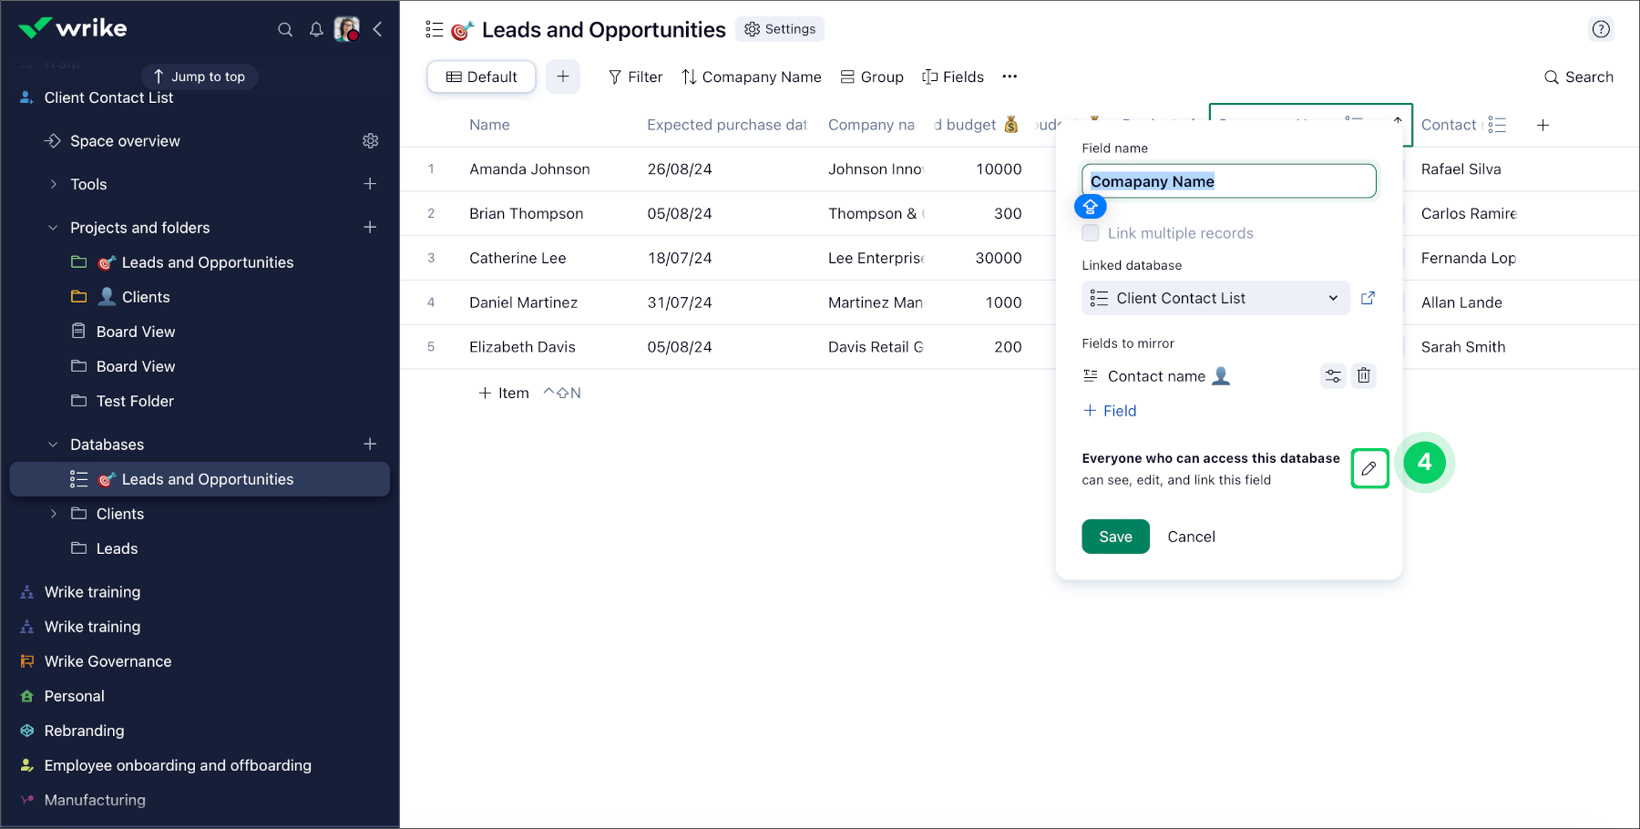Open the notifications bell
Image resolution: width=1640 pixels, height=829 pixels.
316,29
